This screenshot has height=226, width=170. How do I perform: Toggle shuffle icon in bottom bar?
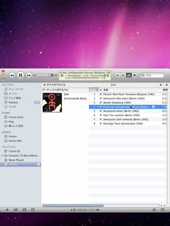(x=16, y=210)
